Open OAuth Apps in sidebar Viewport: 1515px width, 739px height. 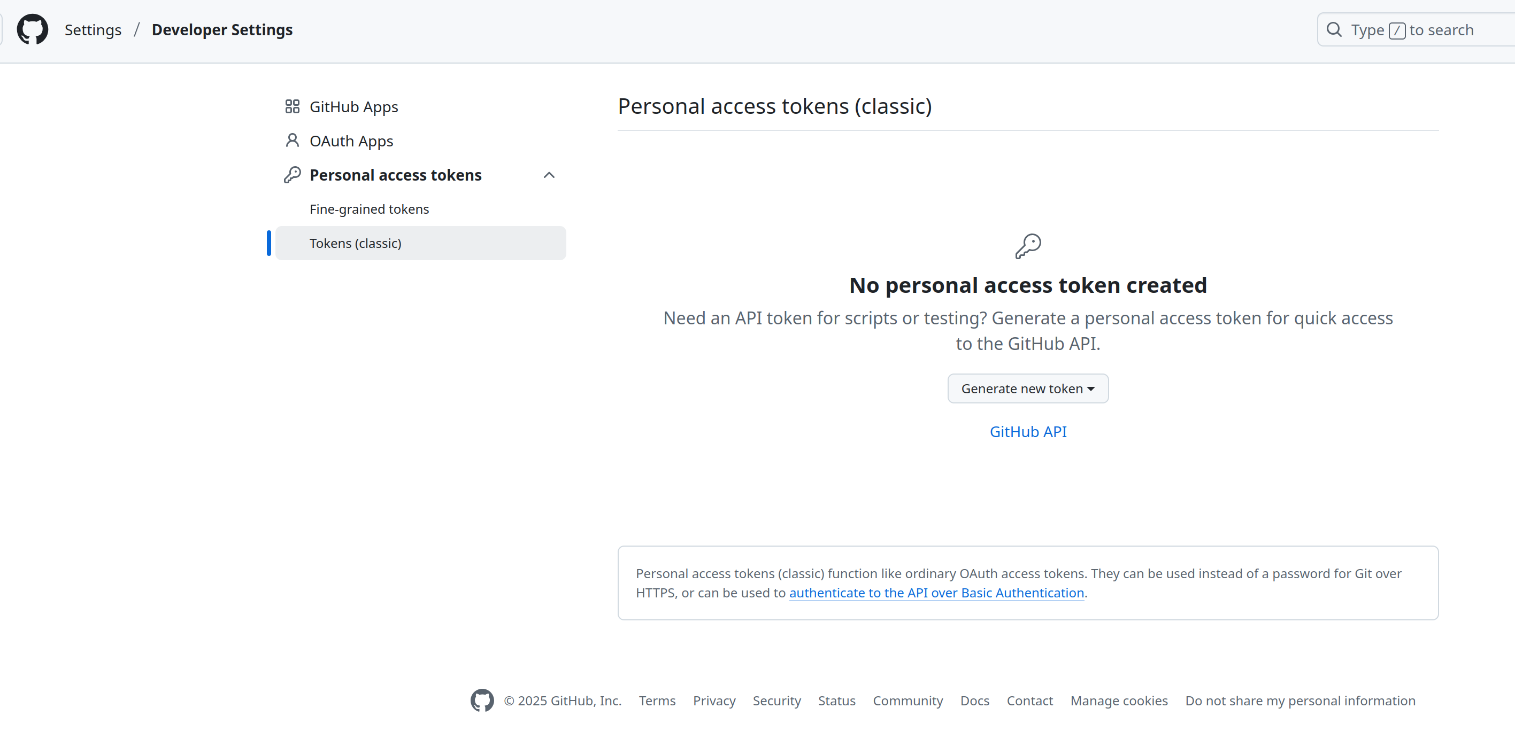[x=420, y=141]
